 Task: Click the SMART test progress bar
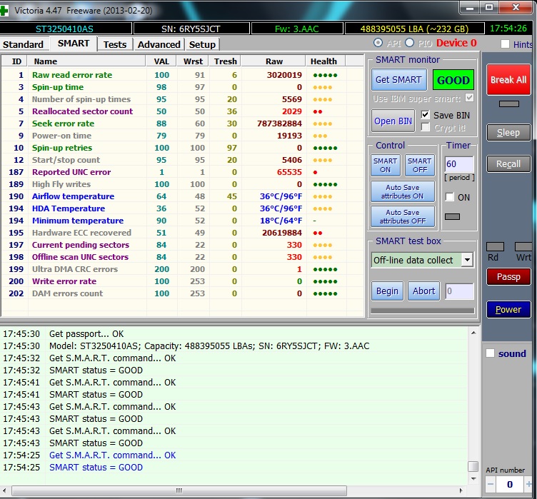click(423, 311)
